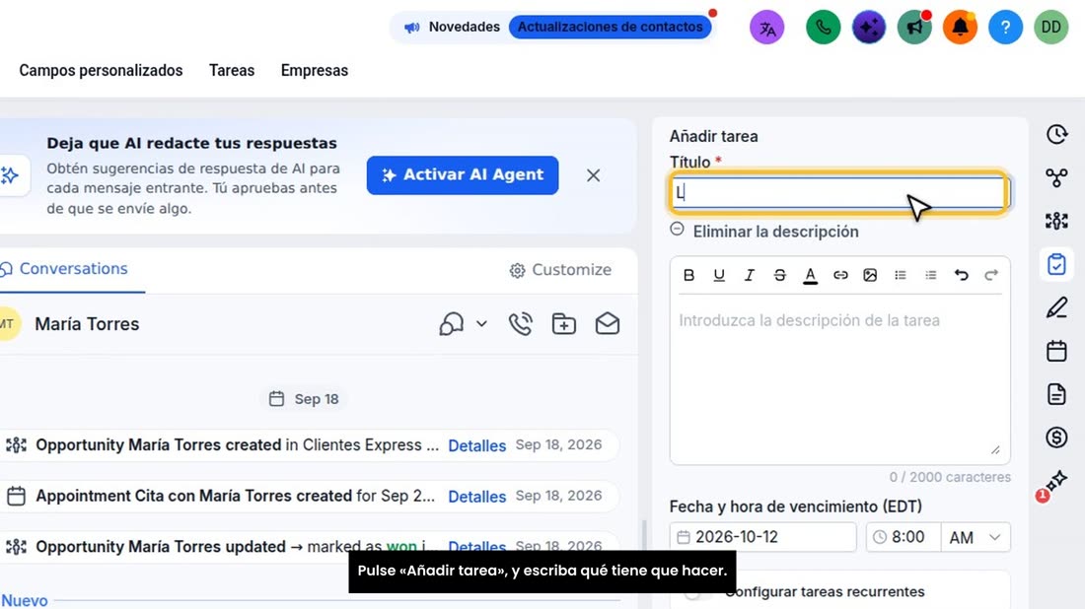Viewport: 1085px width, 609px height.
Task: Open the activity history clock icon
Action: 1056,134
